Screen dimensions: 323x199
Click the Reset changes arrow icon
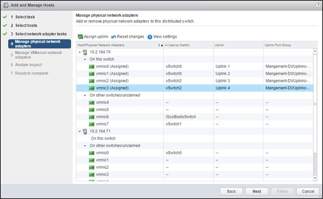click(x=113, y=37)
